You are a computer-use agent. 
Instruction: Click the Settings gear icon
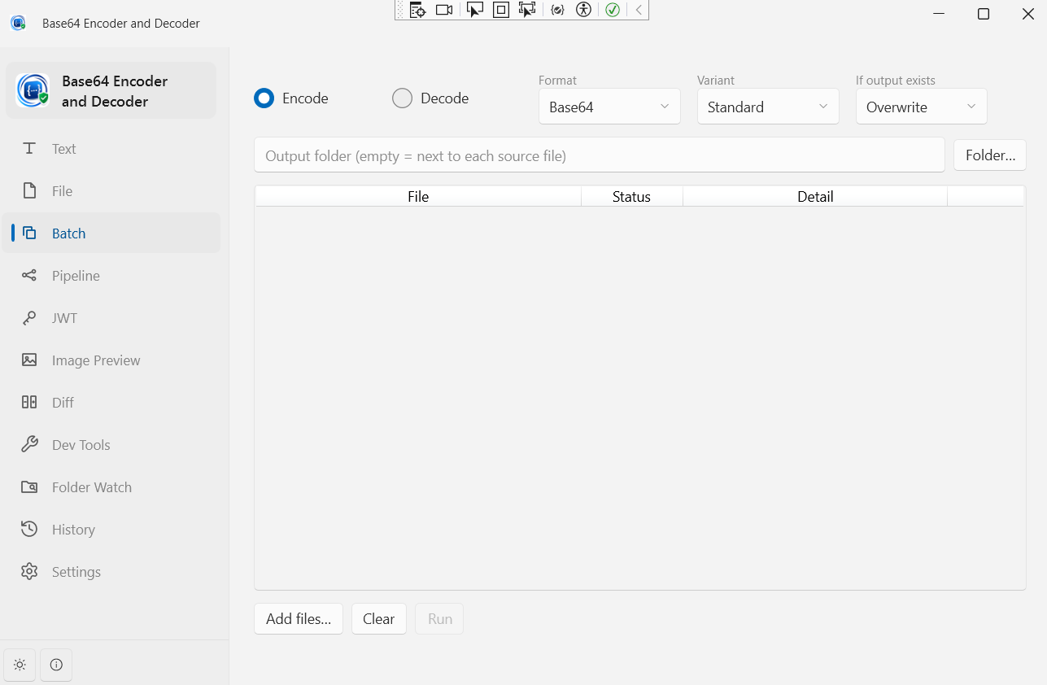pos(29,572)
